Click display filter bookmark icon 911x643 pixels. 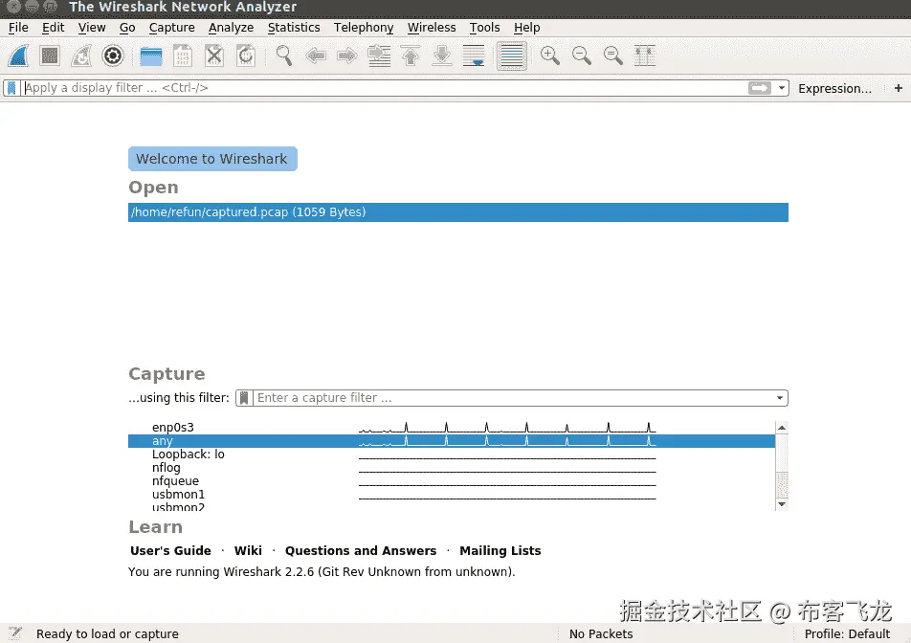[x=11, y=88]
